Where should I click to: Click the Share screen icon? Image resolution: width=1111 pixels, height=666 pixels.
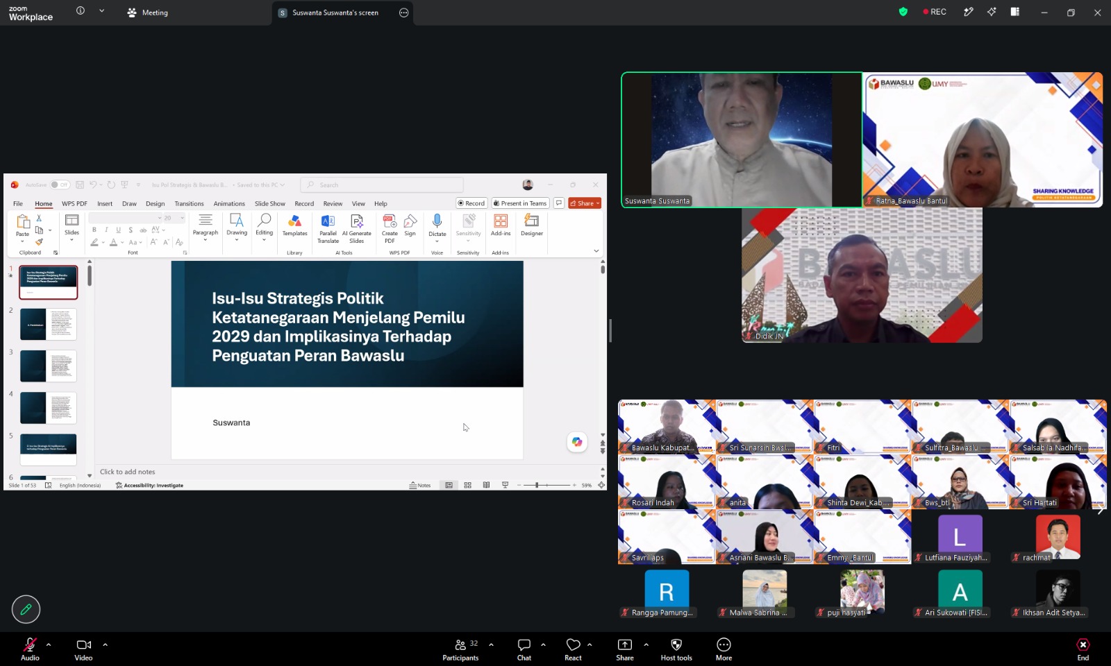625,644
